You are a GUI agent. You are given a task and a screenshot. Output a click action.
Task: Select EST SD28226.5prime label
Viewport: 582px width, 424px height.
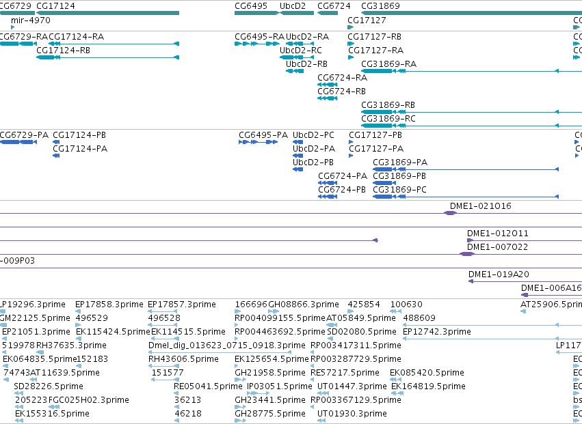pyautogui.click(x=49, y=386)
